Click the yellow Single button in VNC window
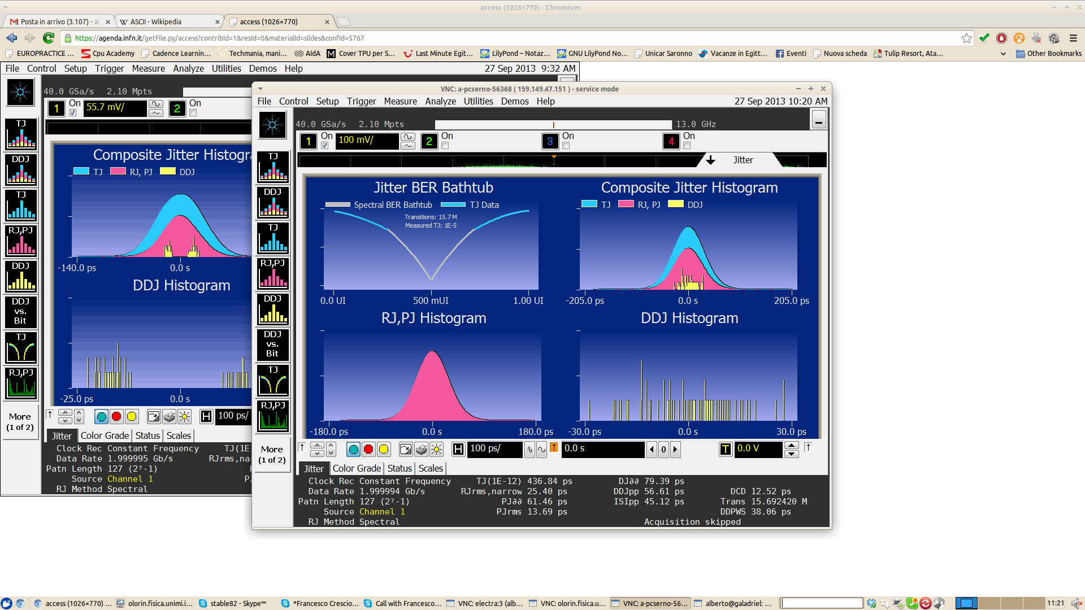 point(384,449)
